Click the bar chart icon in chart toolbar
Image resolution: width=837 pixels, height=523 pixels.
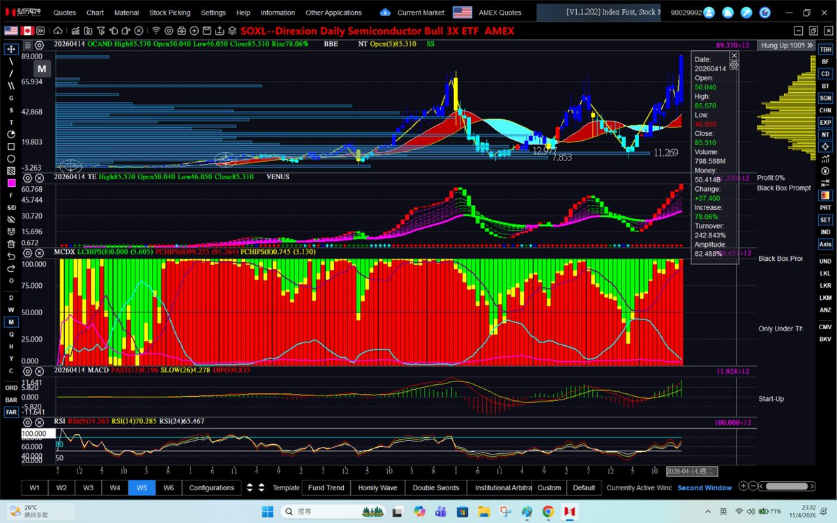click(x=75, y=31)
